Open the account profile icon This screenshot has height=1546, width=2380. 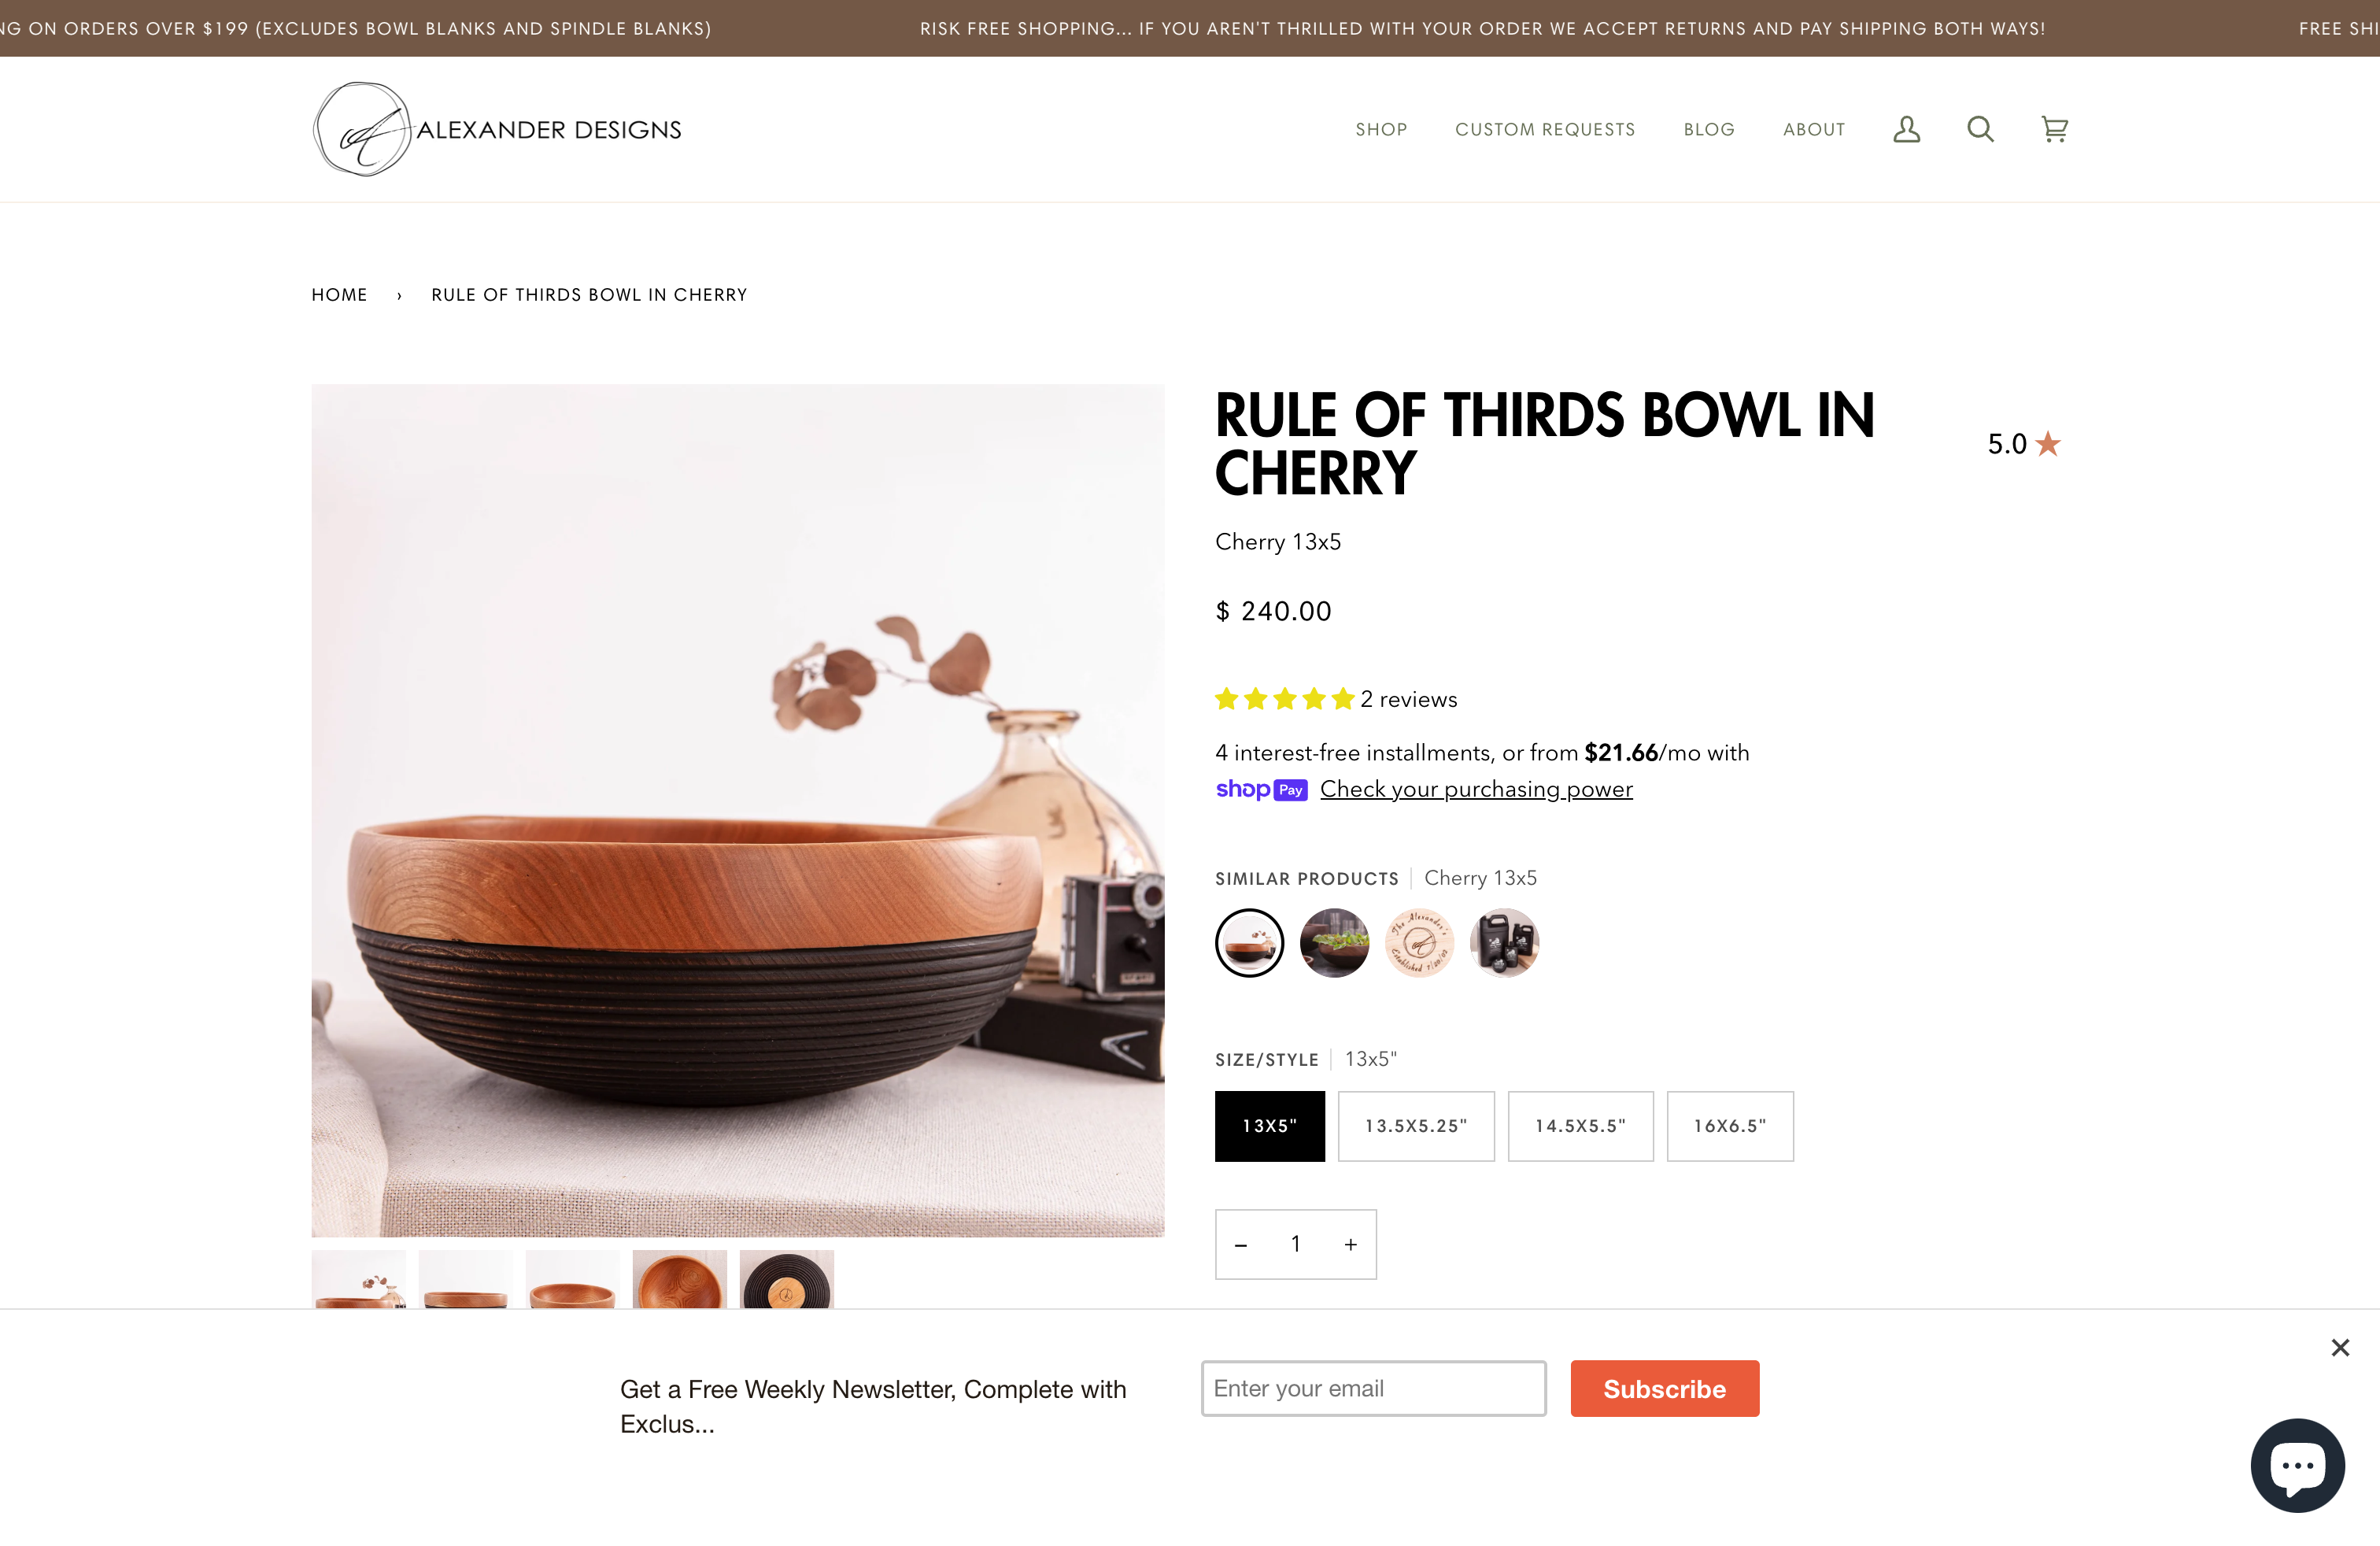[x=1906, y=129]
